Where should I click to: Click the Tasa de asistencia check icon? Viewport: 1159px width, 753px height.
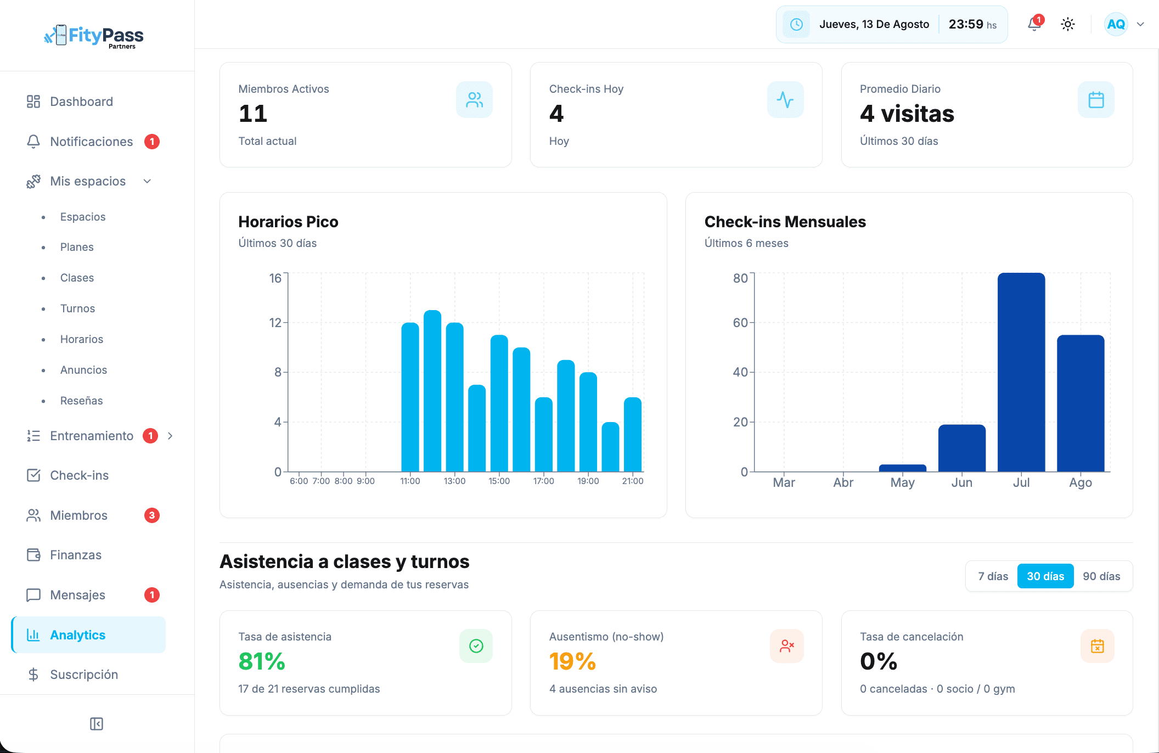tap(476, 646)
